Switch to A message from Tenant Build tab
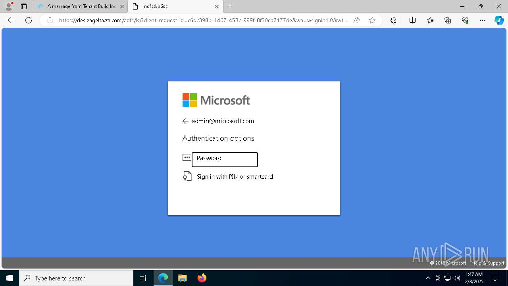 pyautogui.click(x=80, y=6)
